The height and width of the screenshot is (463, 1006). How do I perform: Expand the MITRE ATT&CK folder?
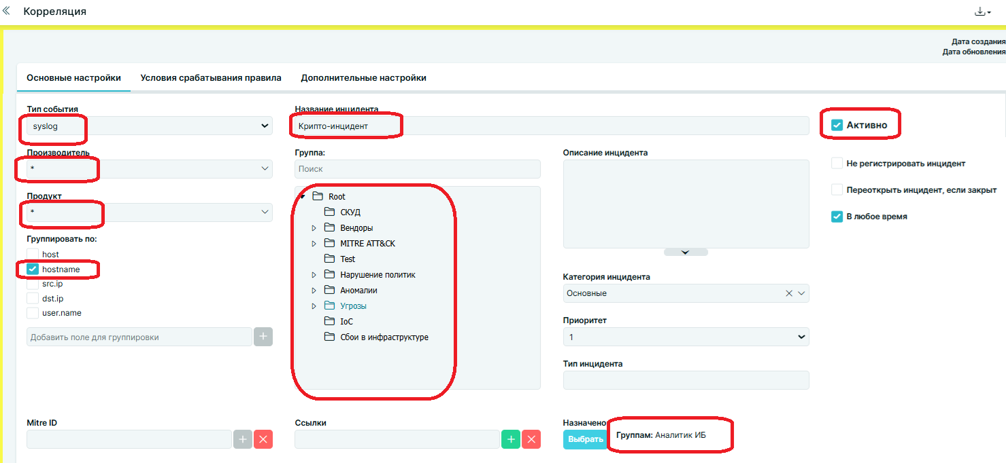point(314,244)
